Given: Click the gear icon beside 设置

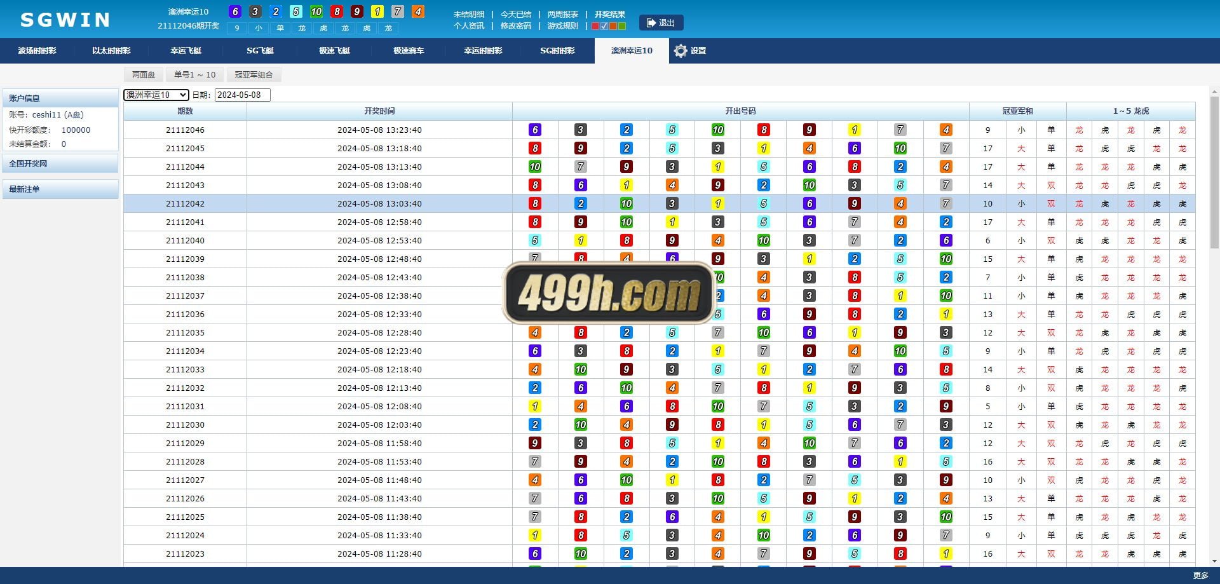Looking at the screenshot, I should (681, 51).
